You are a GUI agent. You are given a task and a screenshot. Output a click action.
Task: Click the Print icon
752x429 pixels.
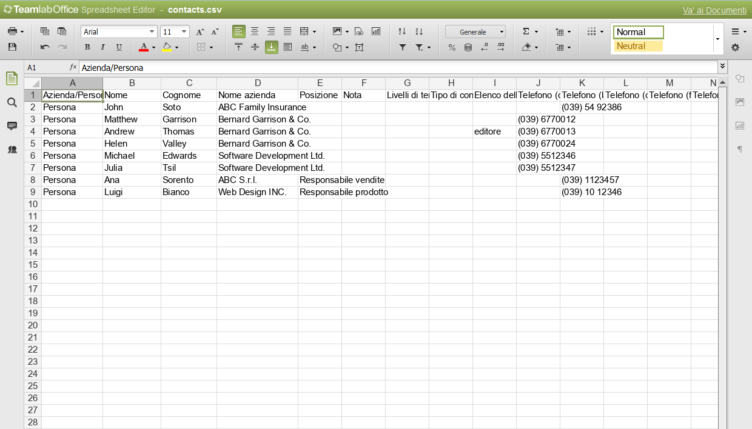(12, 32)
